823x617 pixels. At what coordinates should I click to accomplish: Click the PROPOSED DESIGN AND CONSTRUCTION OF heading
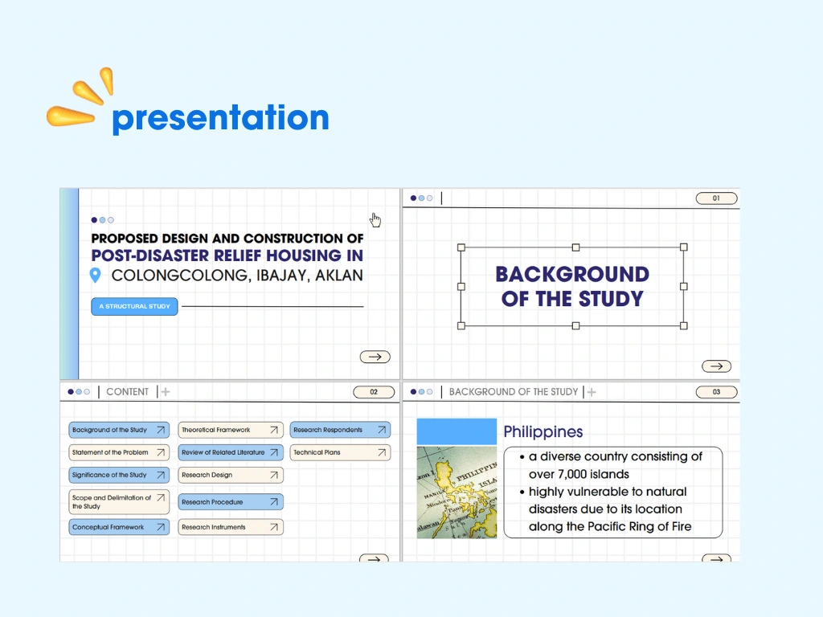point(227,238)
